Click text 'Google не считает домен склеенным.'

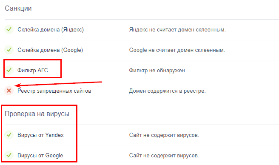tap(177, 50)
